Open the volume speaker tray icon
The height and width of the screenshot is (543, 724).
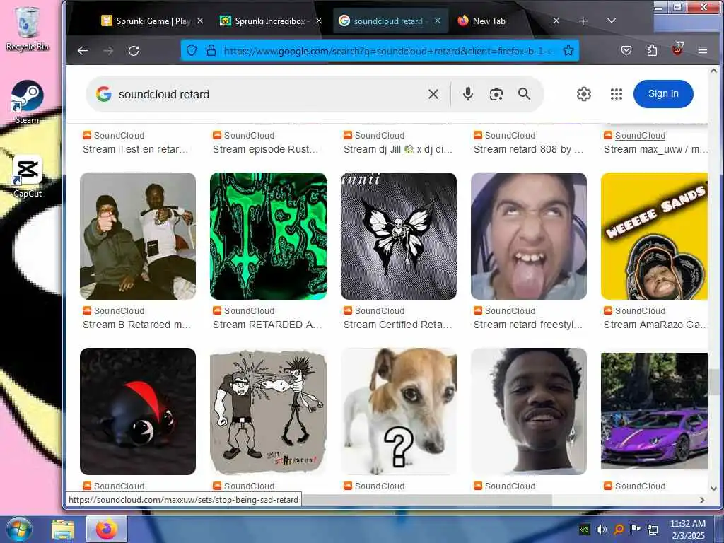pos(602,529)
